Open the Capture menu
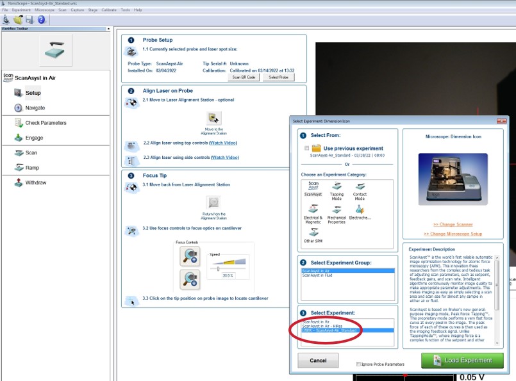 (x=78, y=10)
